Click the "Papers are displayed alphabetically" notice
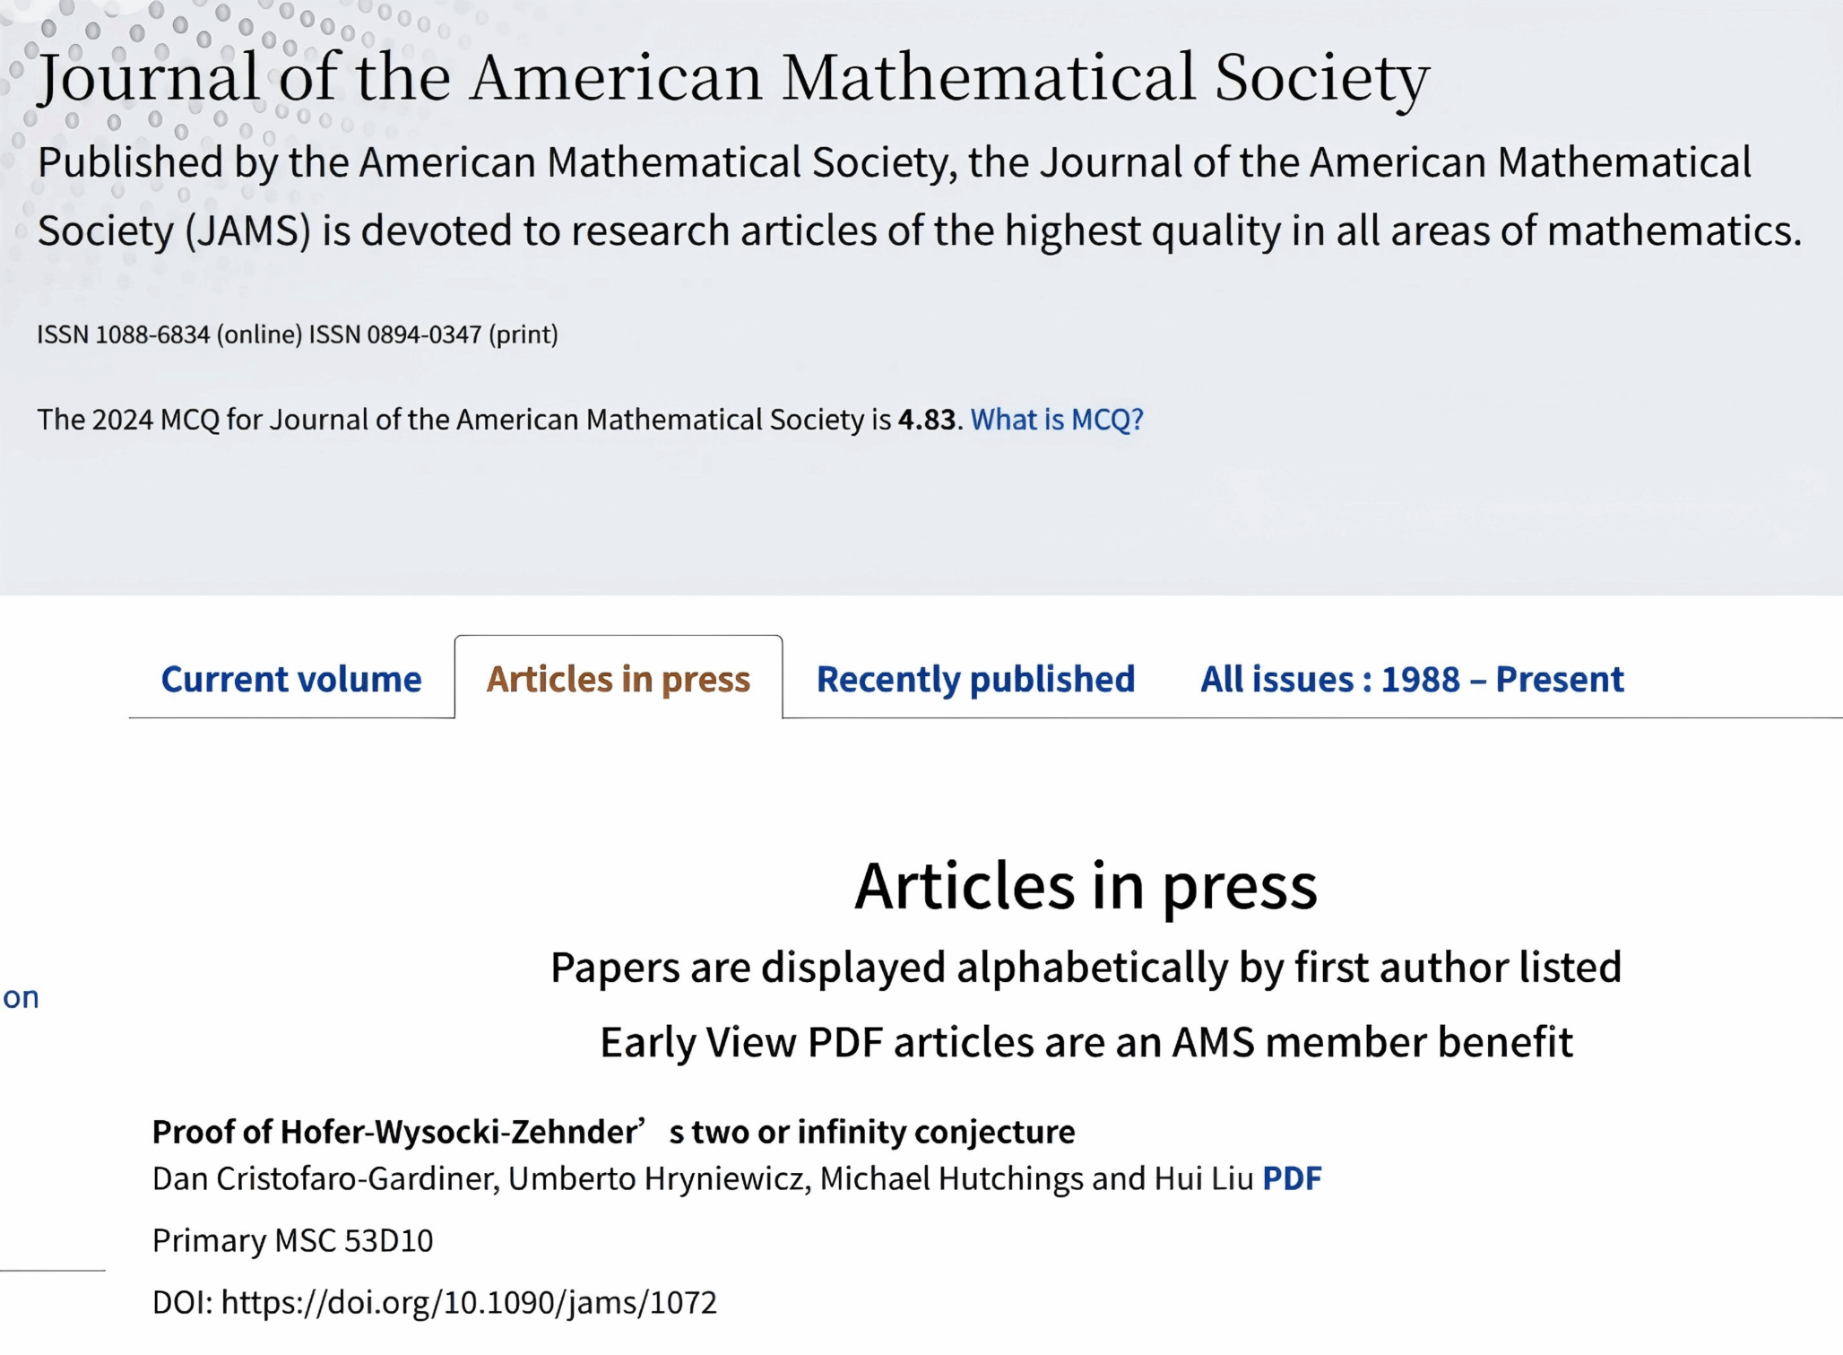This screenshot has width=1843, height=1355. pos(1086,967)
